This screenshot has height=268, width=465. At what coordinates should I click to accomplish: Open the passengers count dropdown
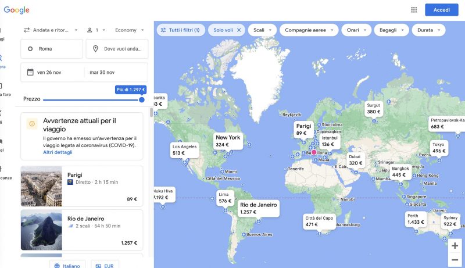coord(96,30)
